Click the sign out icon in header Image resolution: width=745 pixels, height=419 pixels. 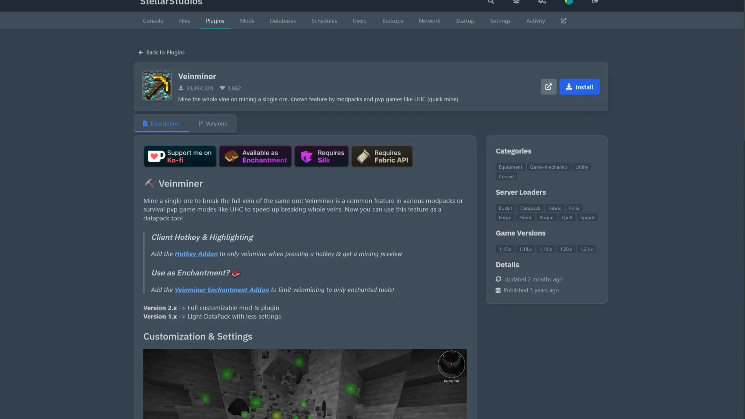pyautogui.click(x=595, y=2)
